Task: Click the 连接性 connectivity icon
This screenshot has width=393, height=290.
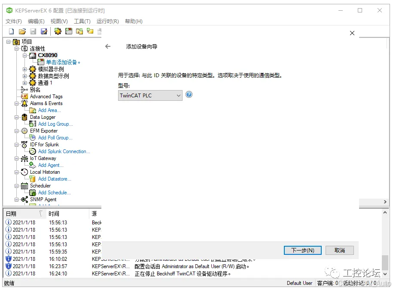Action: [x=24, y=48]
